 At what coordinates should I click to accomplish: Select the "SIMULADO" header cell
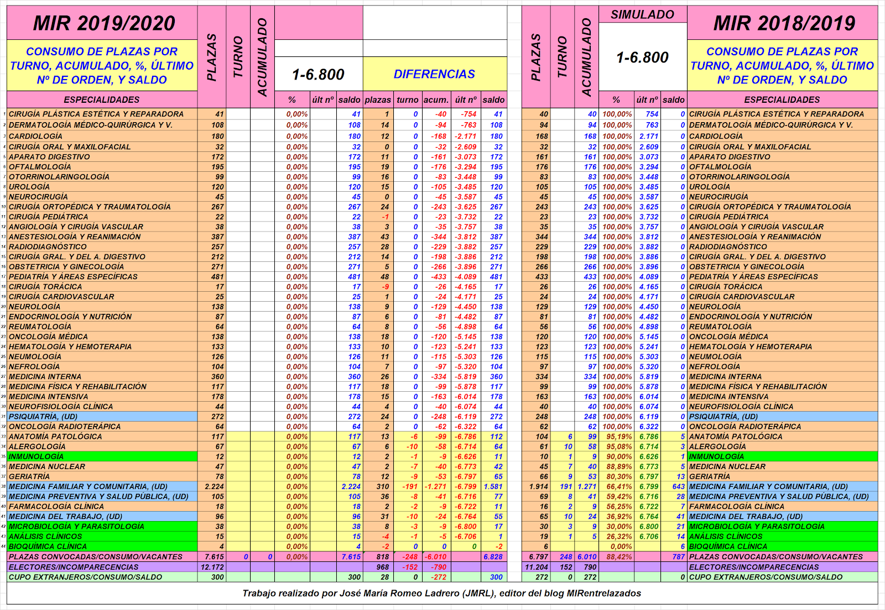[x=643, y=14]
